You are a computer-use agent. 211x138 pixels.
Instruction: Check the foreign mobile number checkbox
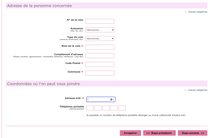click(83, 115)
